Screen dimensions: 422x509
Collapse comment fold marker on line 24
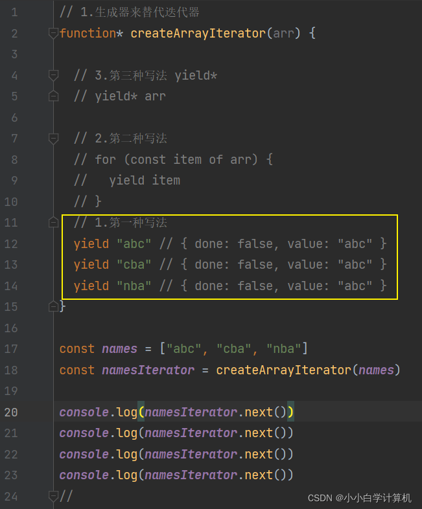53,496
